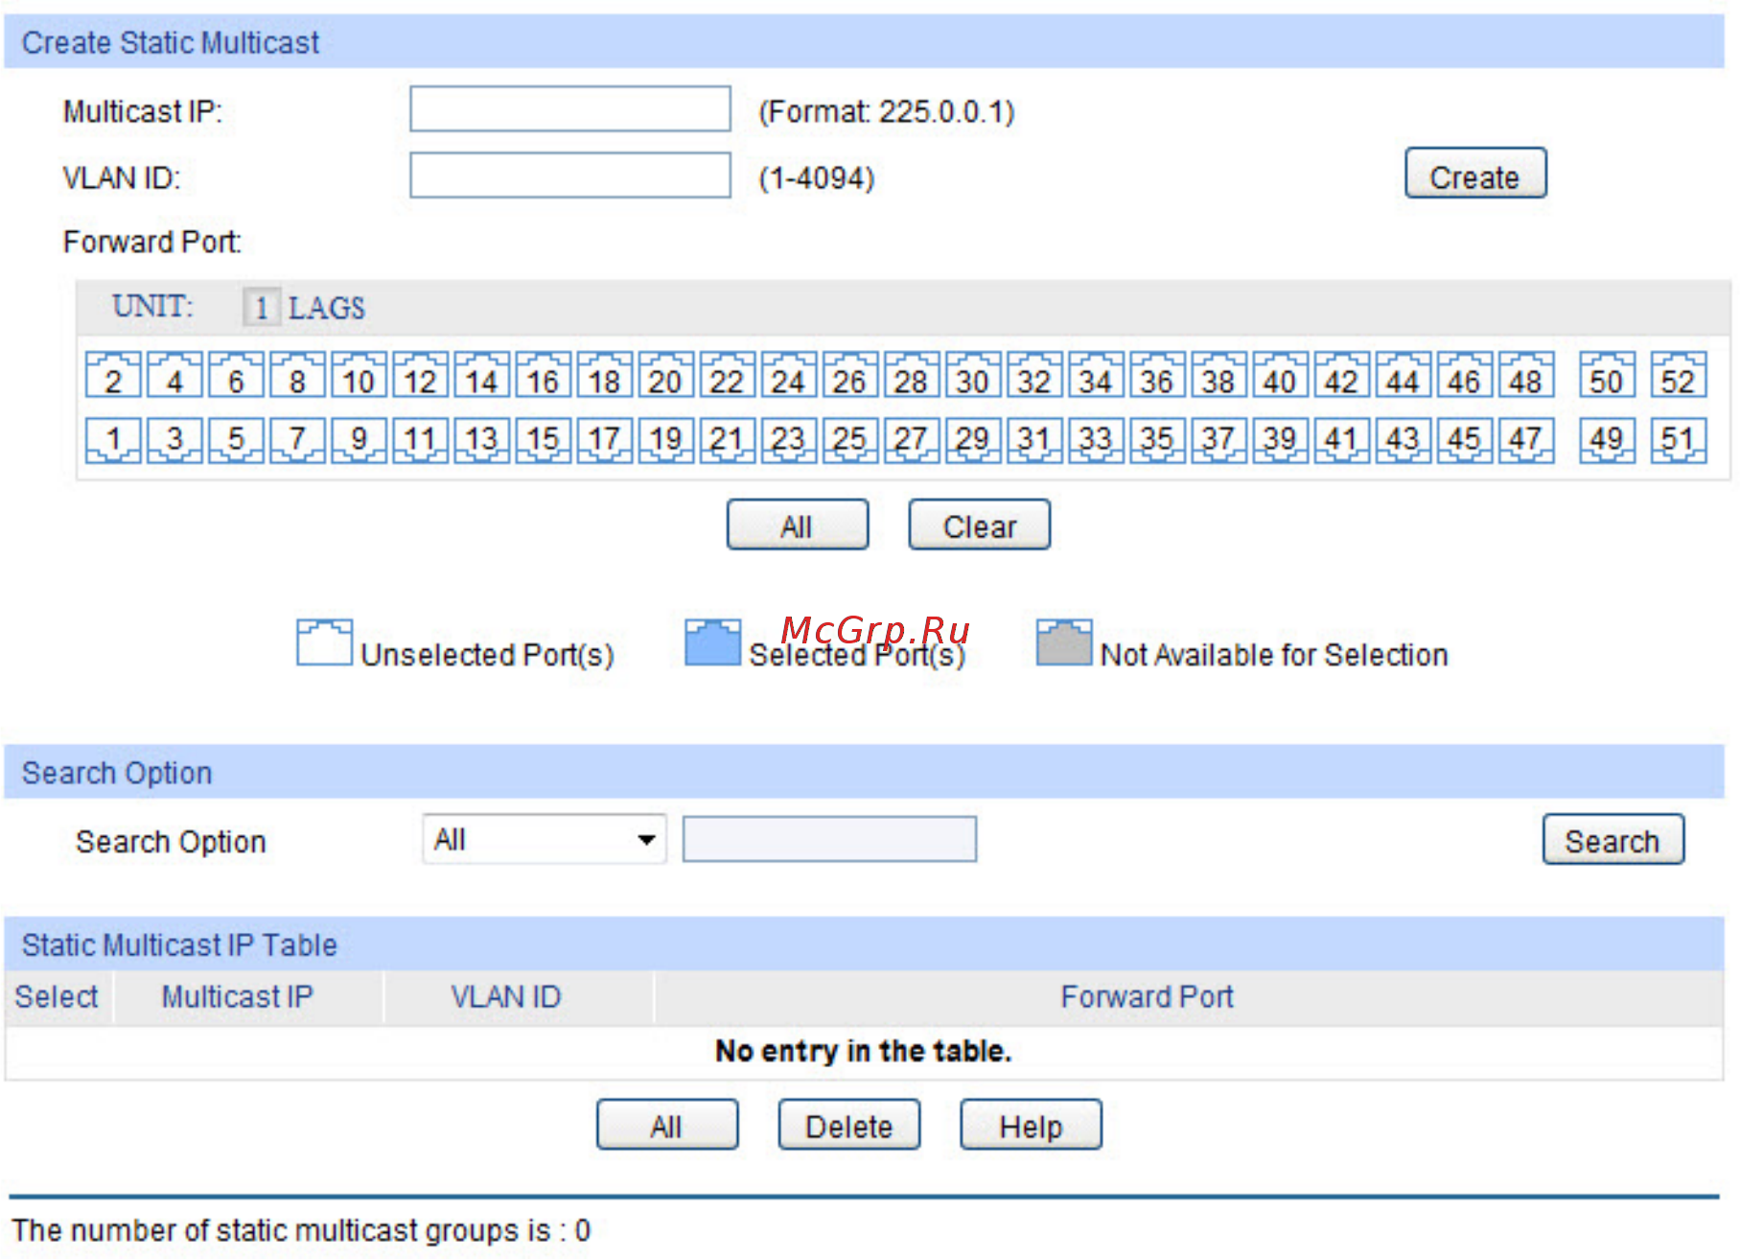Click the Multicast IP column header

(249, 997)
